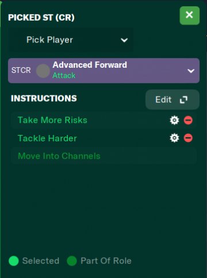Click the Instructions section heading
The image size is (207, 278).
pos(44,98)
